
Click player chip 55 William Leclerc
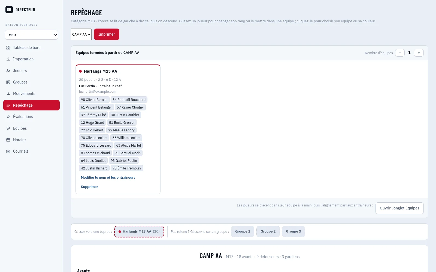(x=126, y=138)
